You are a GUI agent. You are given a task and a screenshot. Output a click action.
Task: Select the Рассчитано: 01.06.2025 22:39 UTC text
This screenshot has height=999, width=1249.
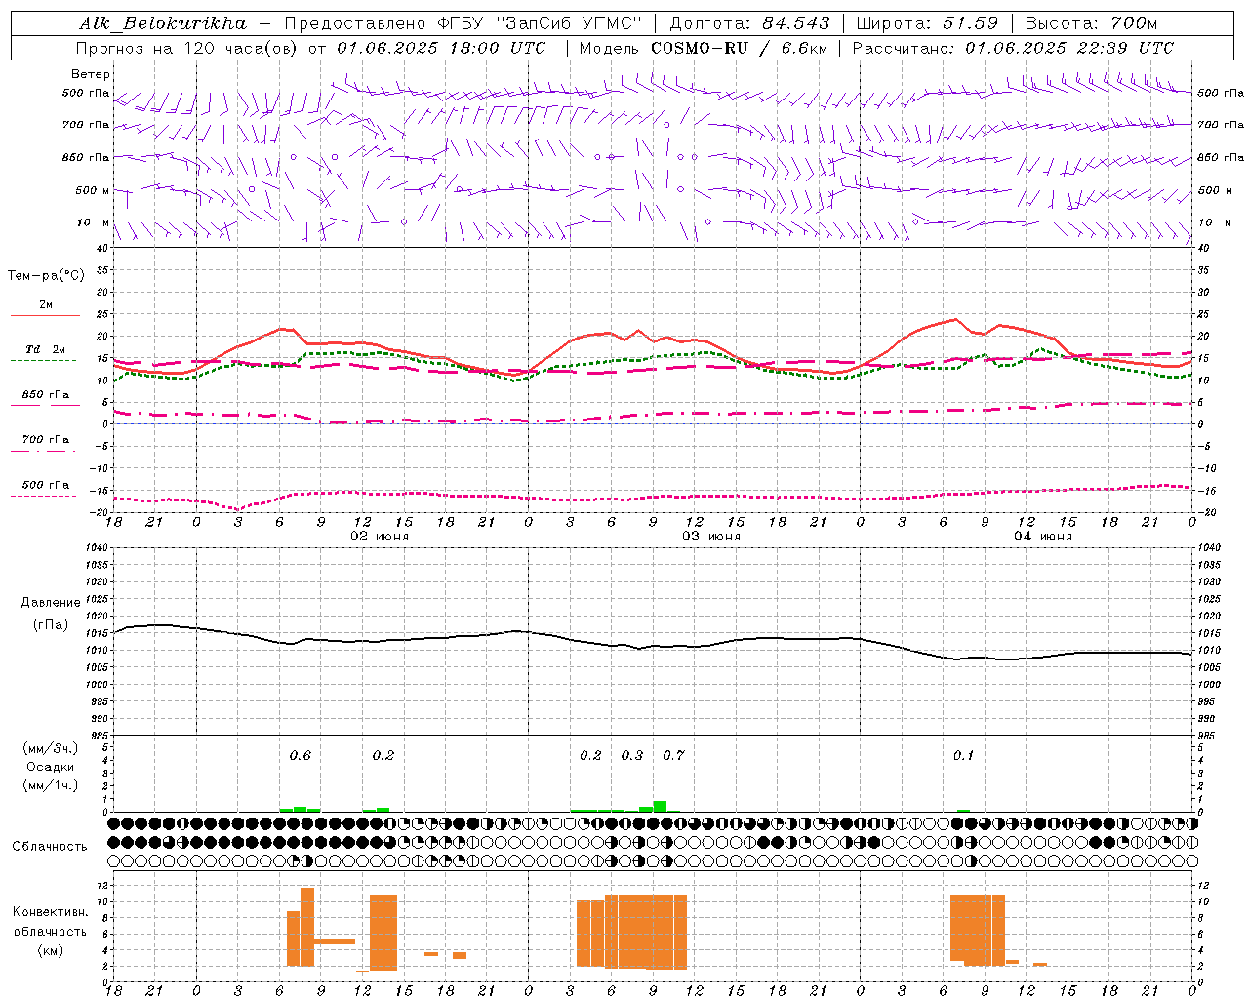1013,48
